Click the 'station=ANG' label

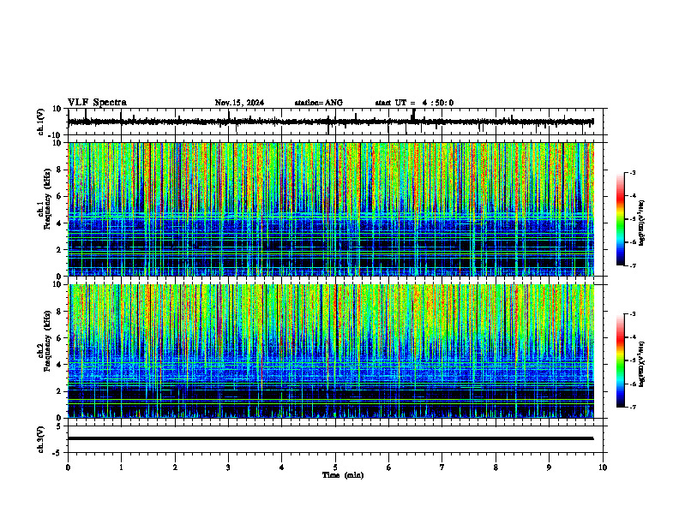pyautogui.click(x=319, y=103)
